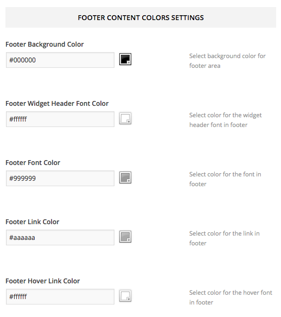Click the #000000 footer background input field

point(60,60)
